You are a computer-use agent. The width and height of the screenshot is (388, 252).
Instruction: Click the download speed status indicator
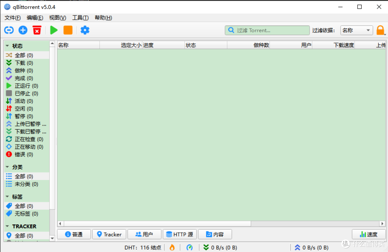coord(220,247)
